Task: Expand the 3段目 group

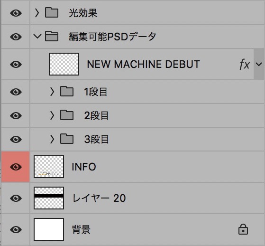Action: coord(52,139)
